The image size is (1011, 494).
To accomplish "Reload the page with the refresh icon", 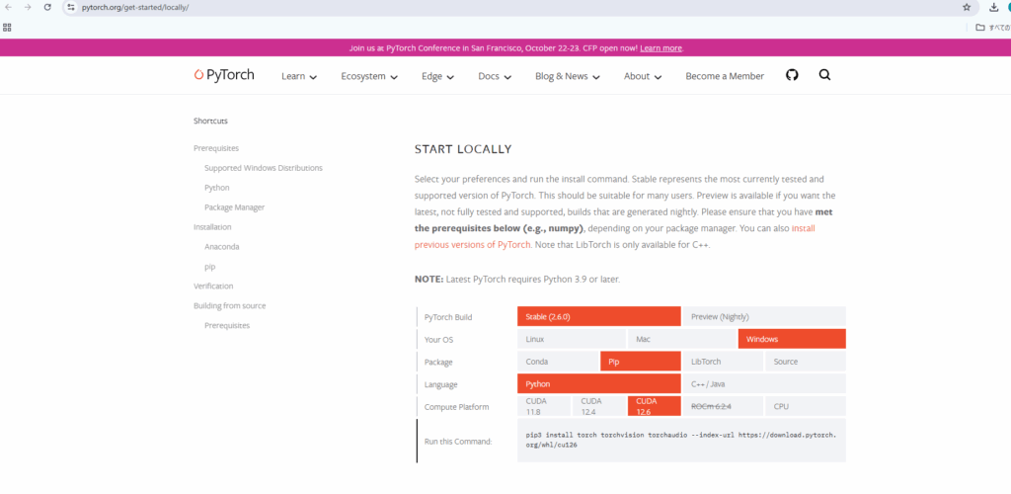I will click(47, 7).
